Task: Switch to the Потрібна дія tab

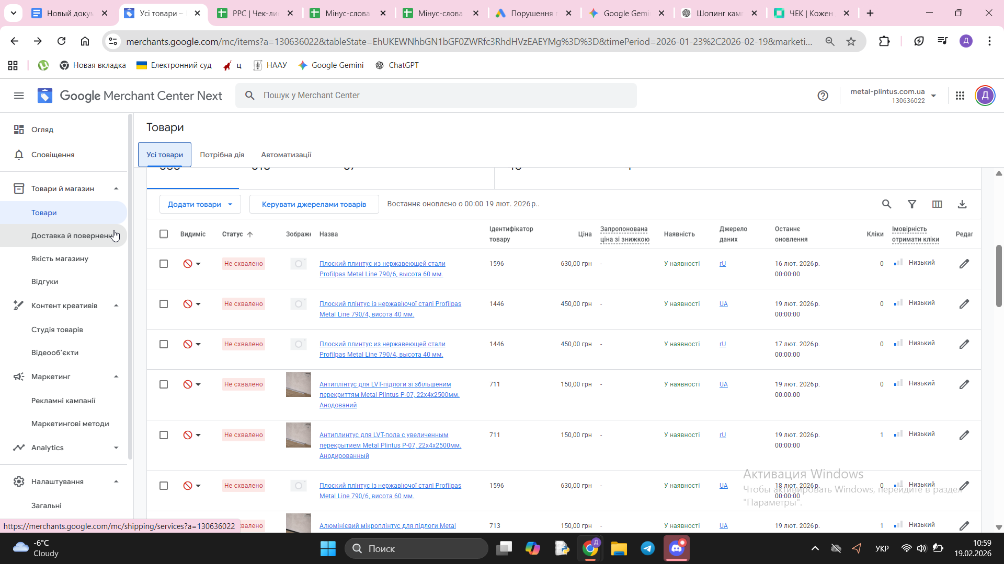Action: (222, 155)
